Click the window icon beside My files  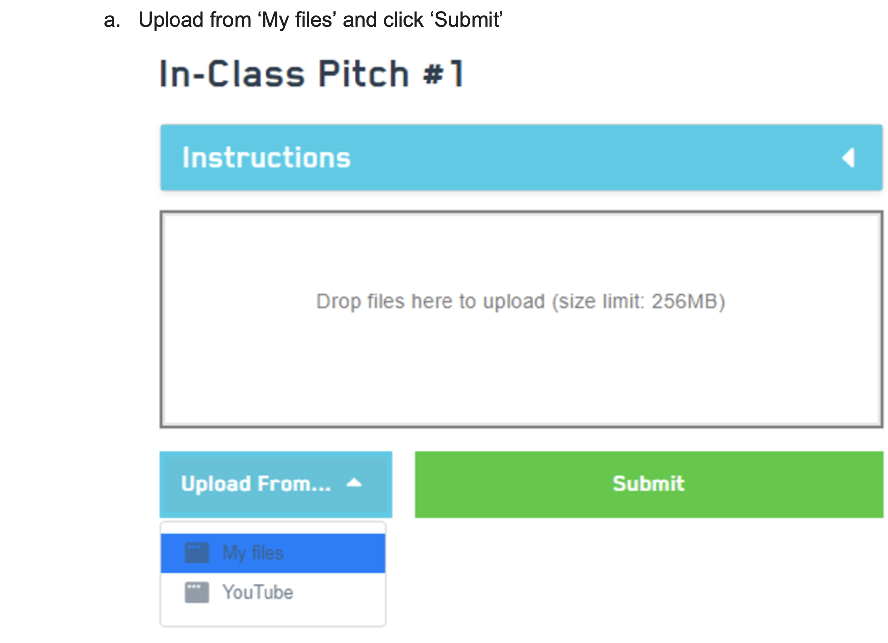197,553
